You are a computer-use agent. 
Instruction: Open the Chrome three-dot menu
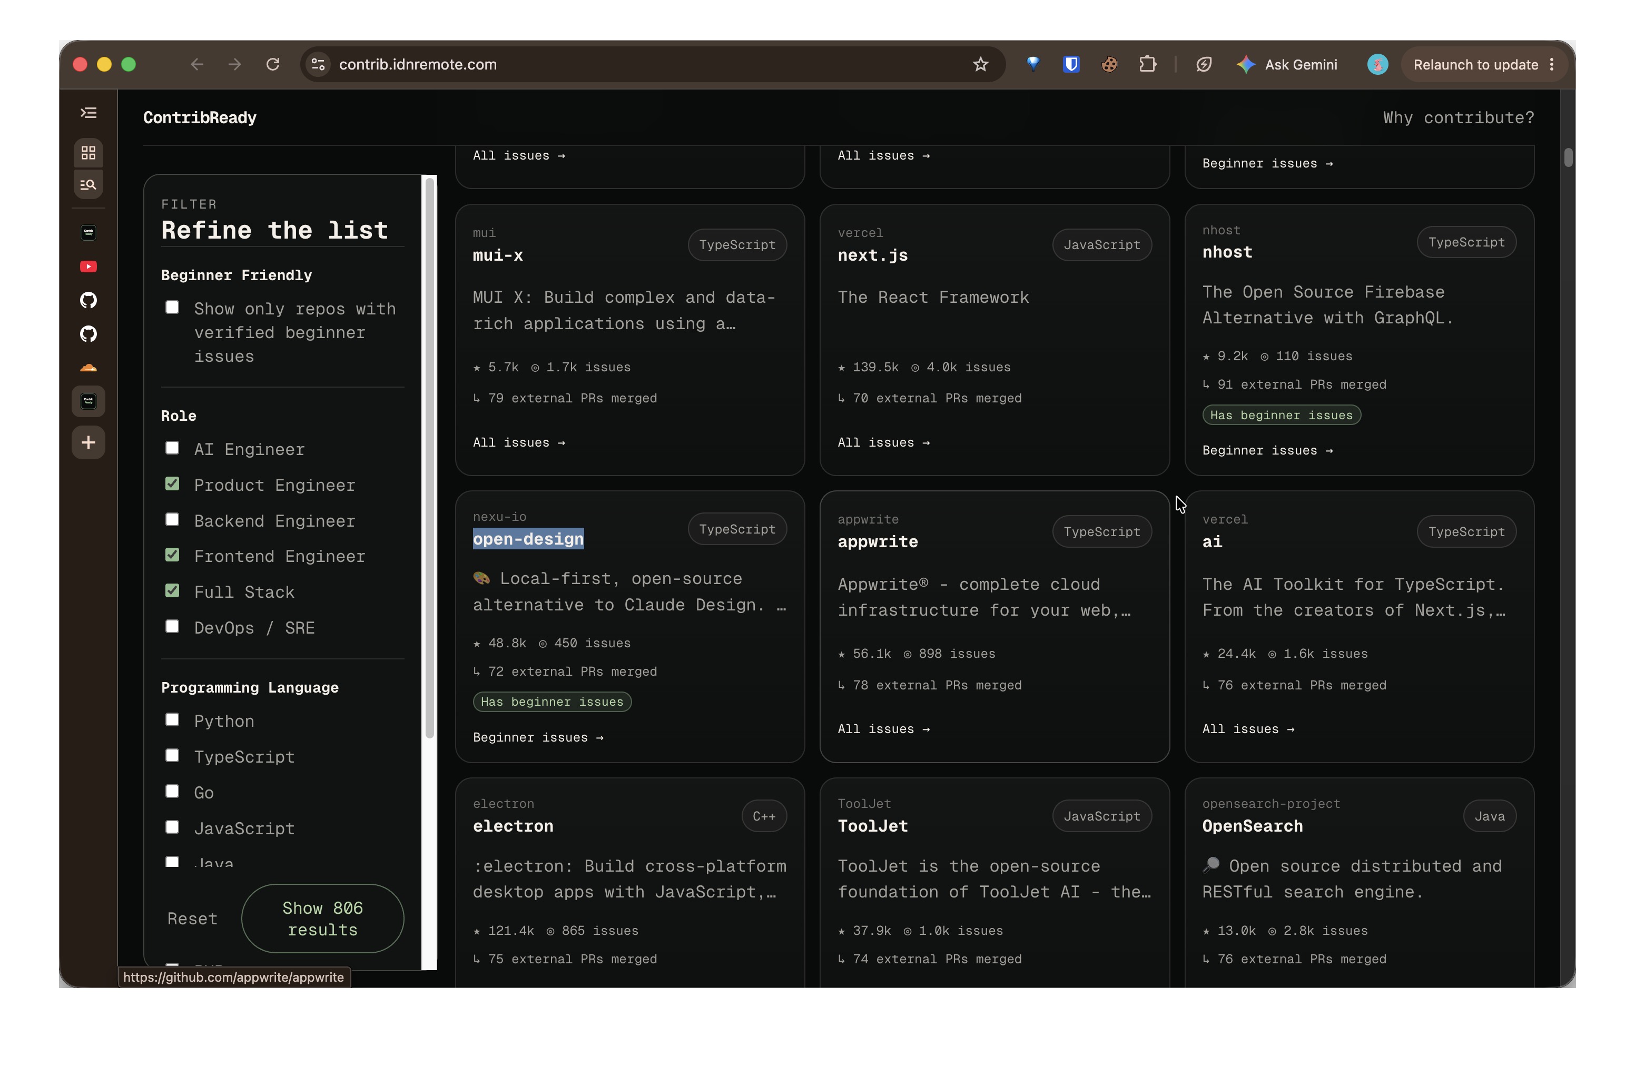coord(1552,65)
